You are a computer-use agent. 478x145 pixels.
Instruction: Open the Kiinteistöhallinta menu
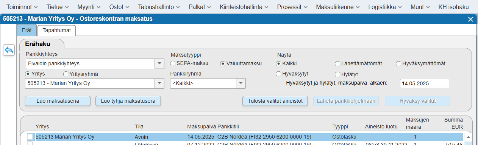click(244, 7)
